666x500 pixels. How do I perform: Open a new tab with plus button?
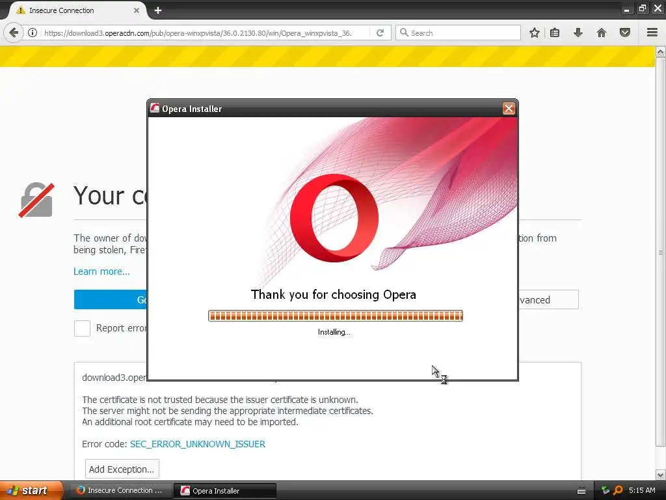tap(158, 10)
